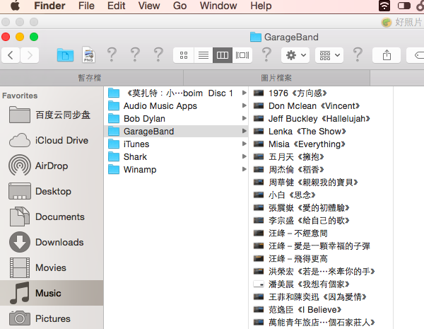
Task: Expand the Shark folder arrow
Action: (245, 156)
